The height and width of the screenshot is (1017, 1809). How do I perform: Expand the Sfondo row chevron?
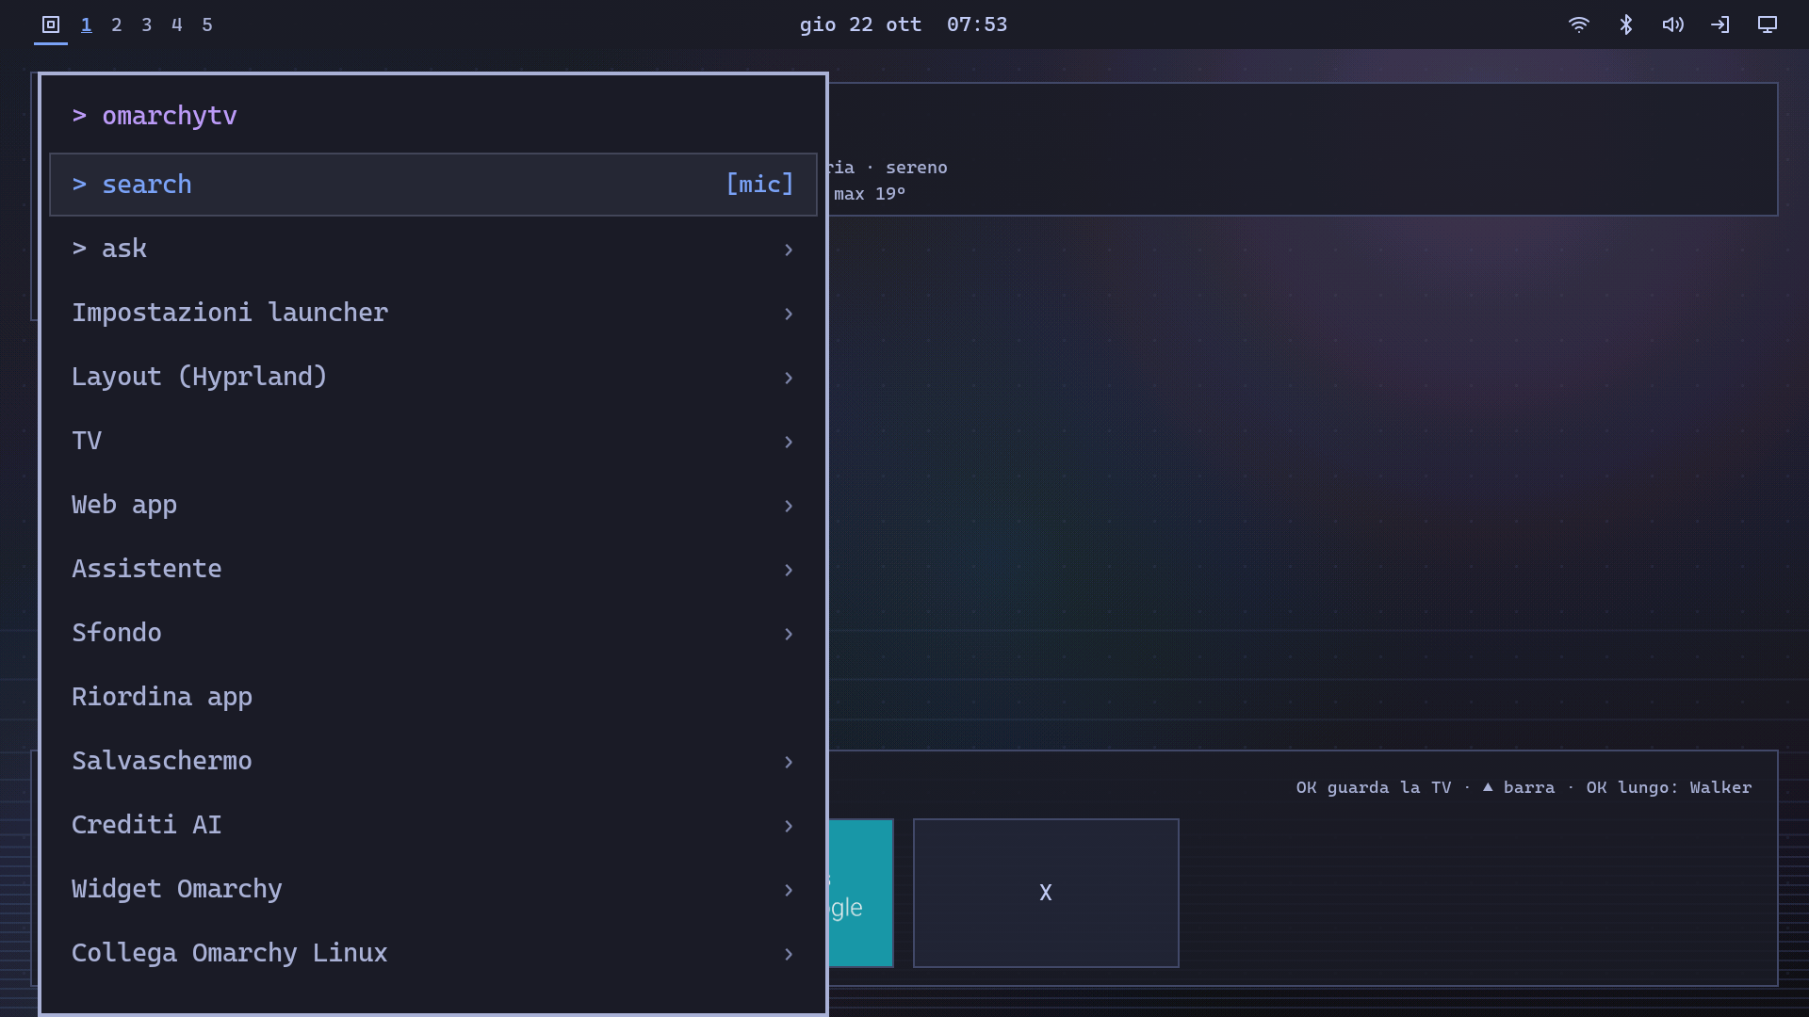coord(789,634)
